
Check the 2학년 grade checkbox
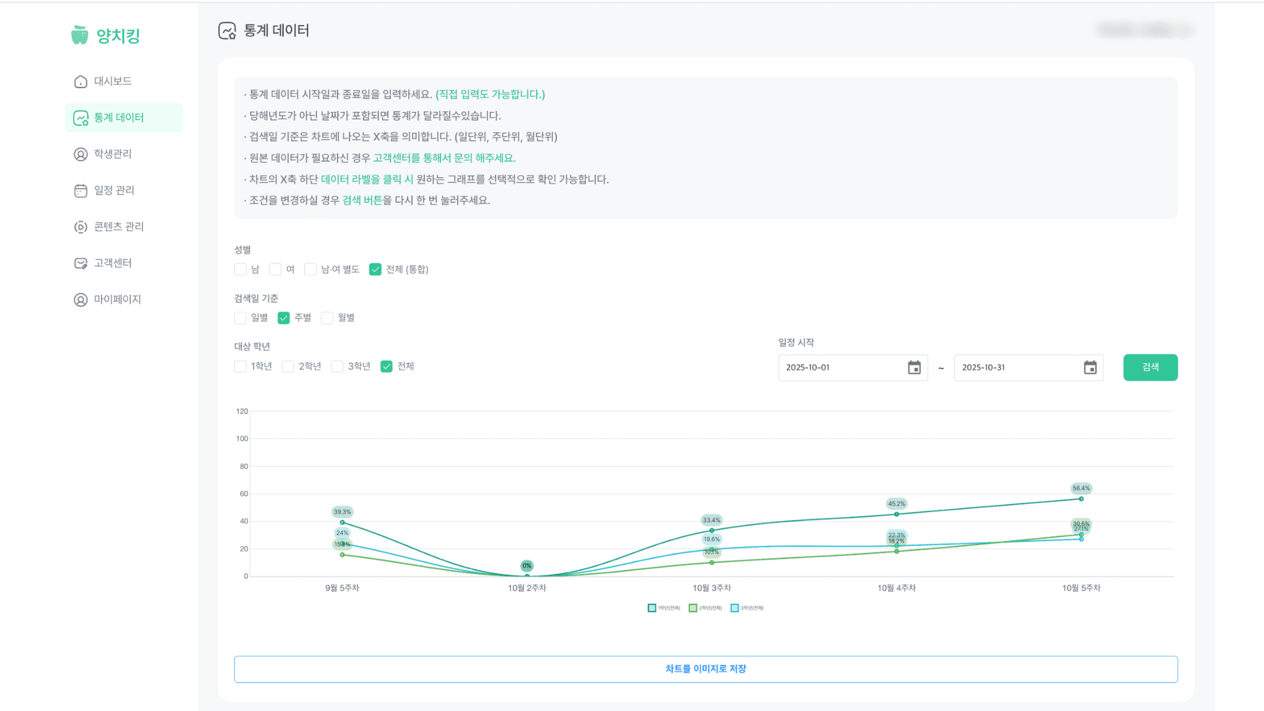(288, 366)
